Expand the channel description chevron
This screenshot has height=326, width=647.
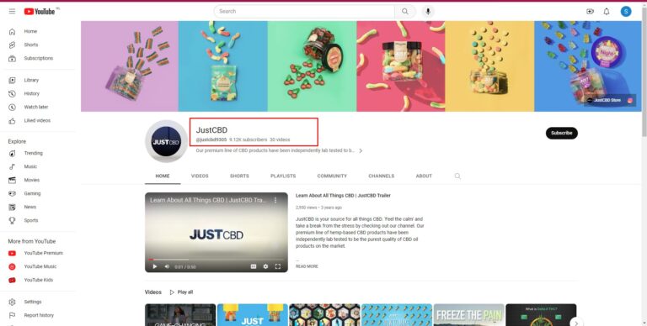361,151
